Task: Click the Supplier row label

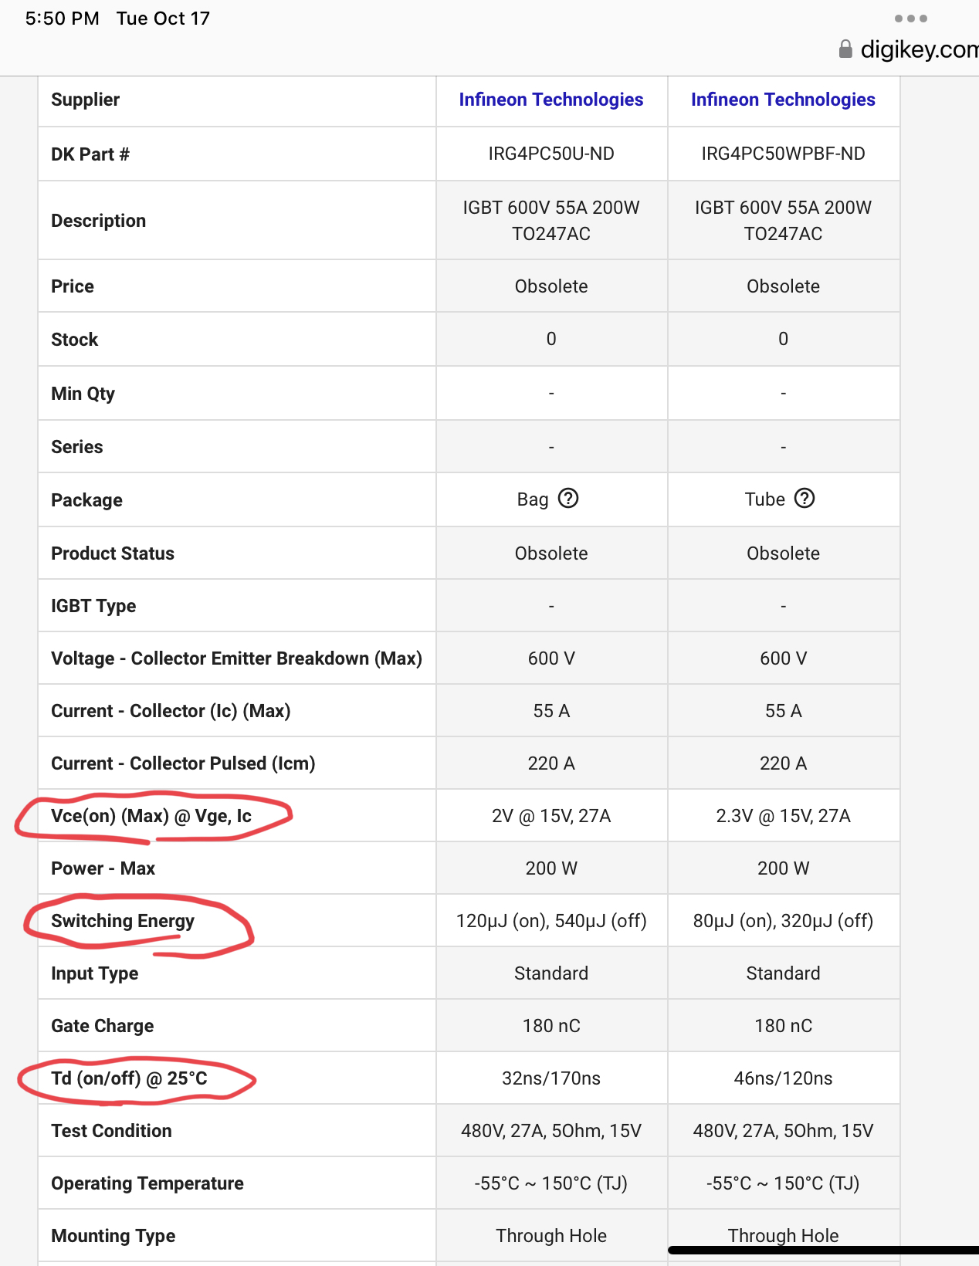Action: coord(86,100)
